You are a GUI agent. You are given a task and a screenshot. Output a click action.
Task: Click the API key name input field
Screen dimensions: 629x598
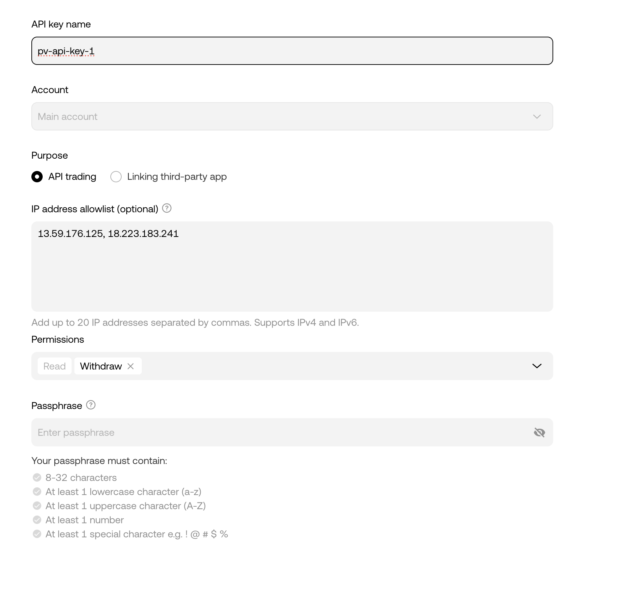(292, 51)
